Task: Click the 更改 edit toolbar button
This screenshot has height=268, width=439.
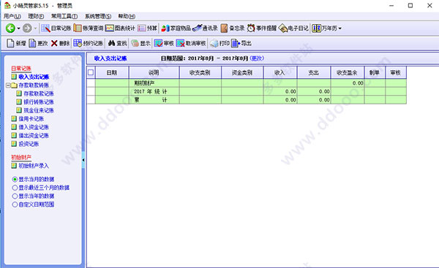Action: coord(38,43)
